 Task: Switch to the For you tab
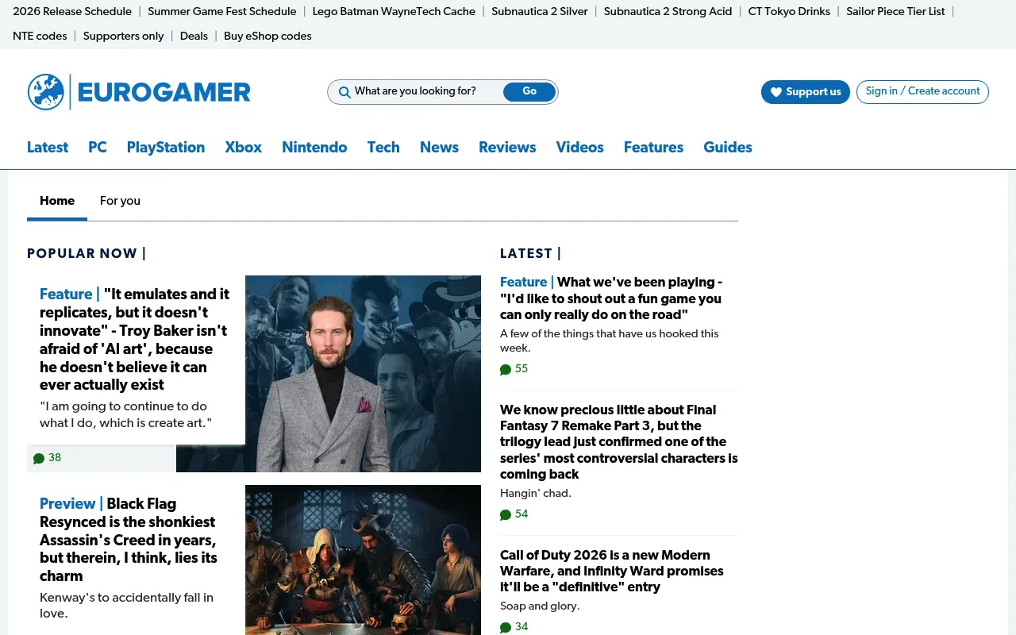[120, 201]
